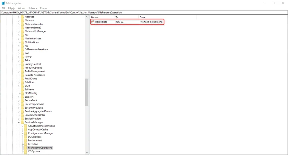Select the PnP key label
Image resolution: width=288 pixels, height=155 pixels.
click(x=27, y=53)
